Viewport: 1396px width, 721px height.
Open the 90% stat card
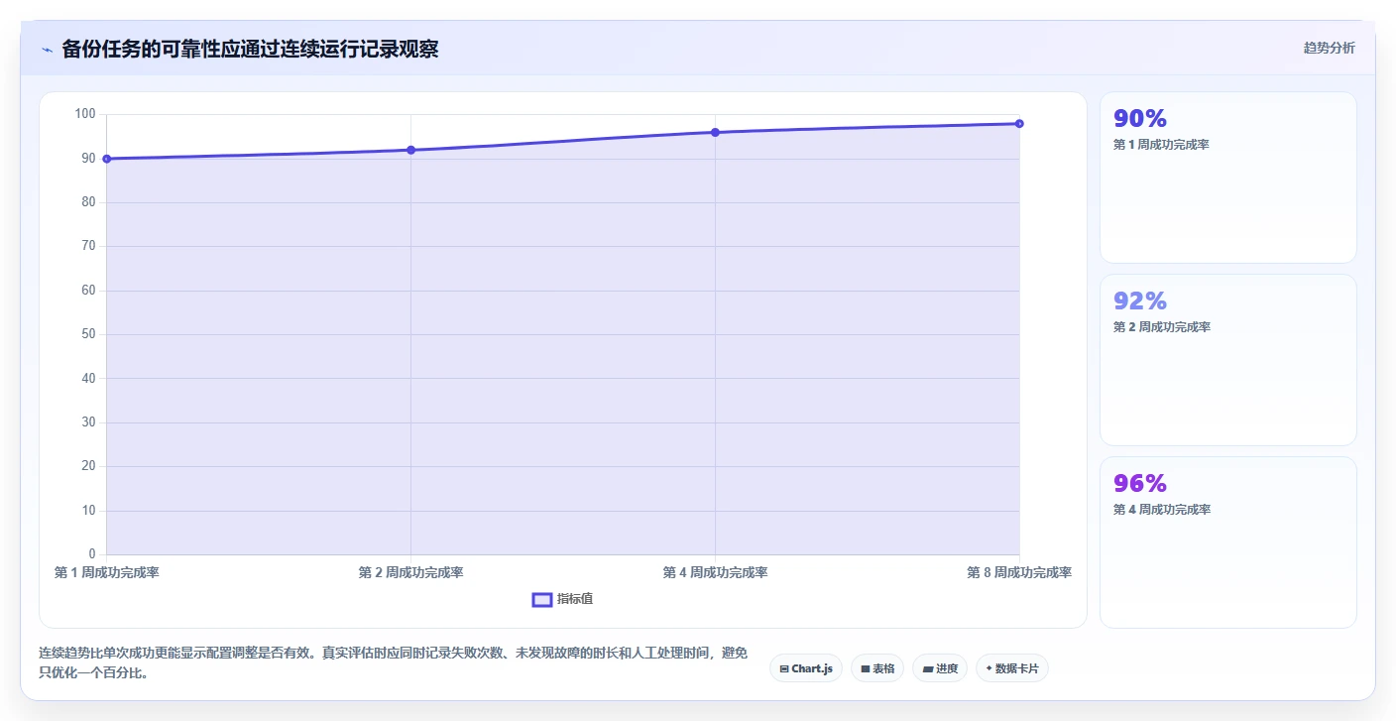pos(1227,178)
